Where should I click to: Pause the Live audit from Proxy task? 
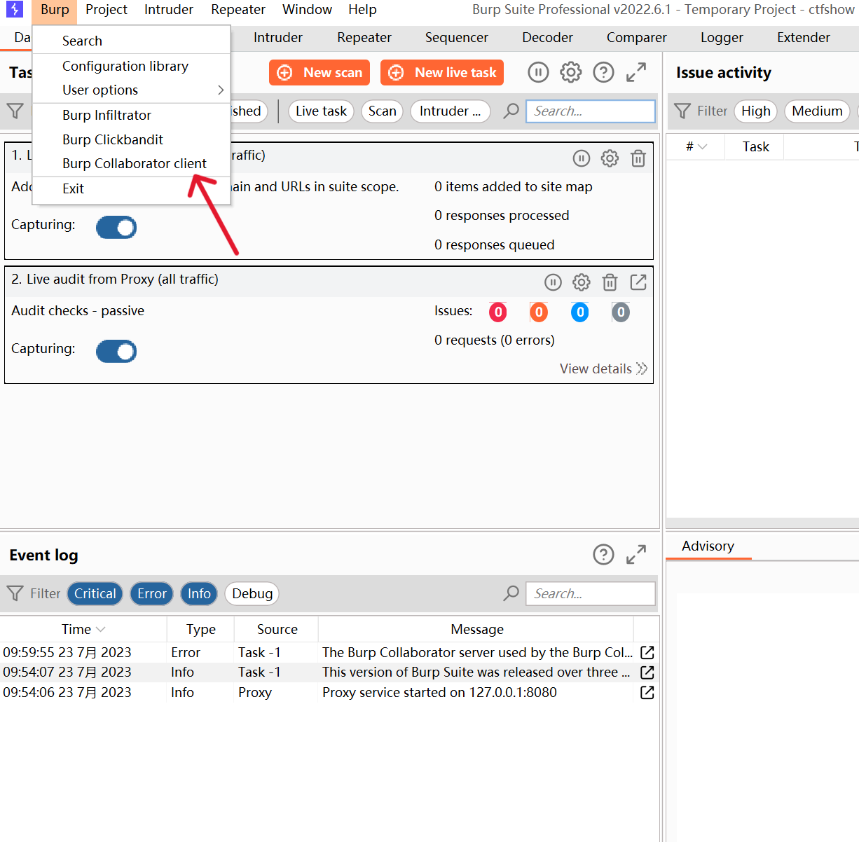pyautogui.click(x=553, y=282)
